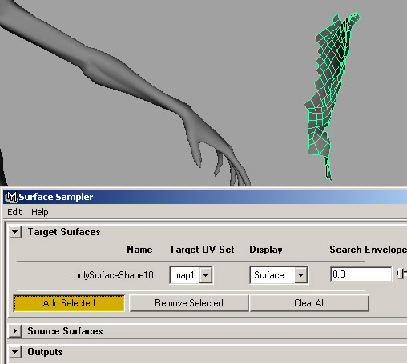This screenshot has height=364, width=407.
Task: Open the Edit menu
Action: 14,212
